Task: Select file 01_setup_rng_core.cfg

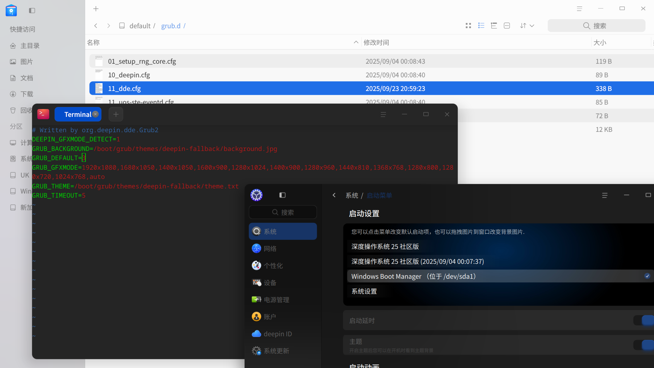Action: click(372, 61)
